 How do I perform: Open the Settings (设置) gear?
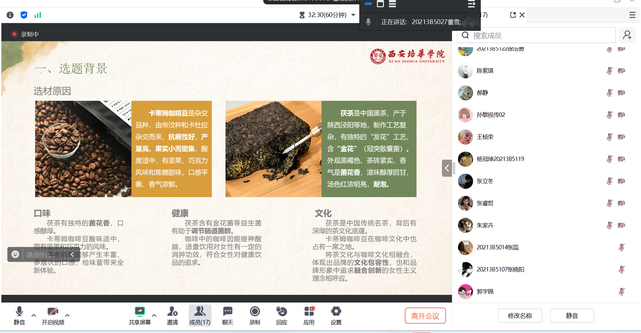[x=336, y=312]
